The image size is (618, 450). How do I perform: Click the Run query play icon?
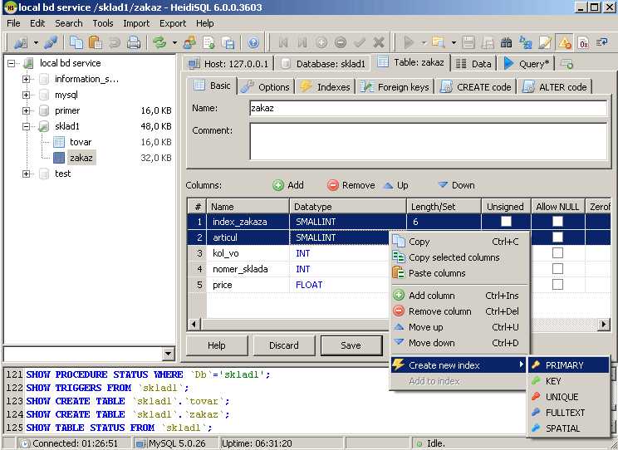coord(409,42)
